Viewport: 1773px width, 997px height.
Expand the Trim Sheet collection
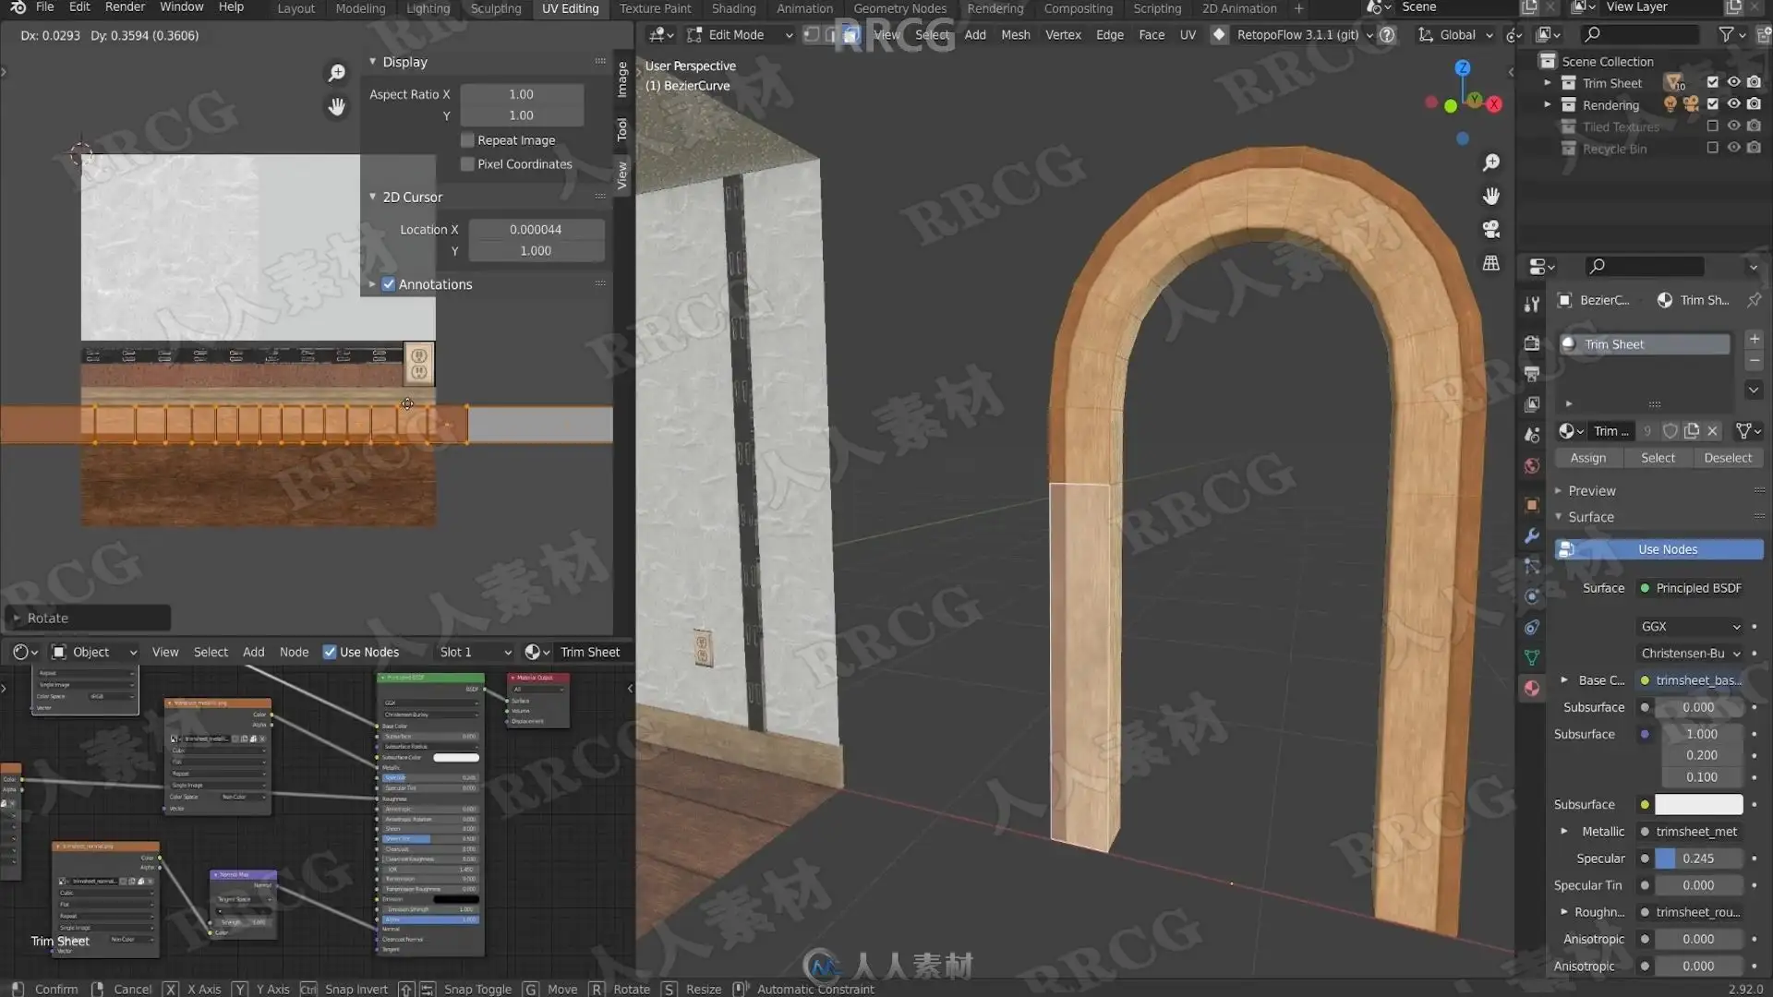point(1548,83)
